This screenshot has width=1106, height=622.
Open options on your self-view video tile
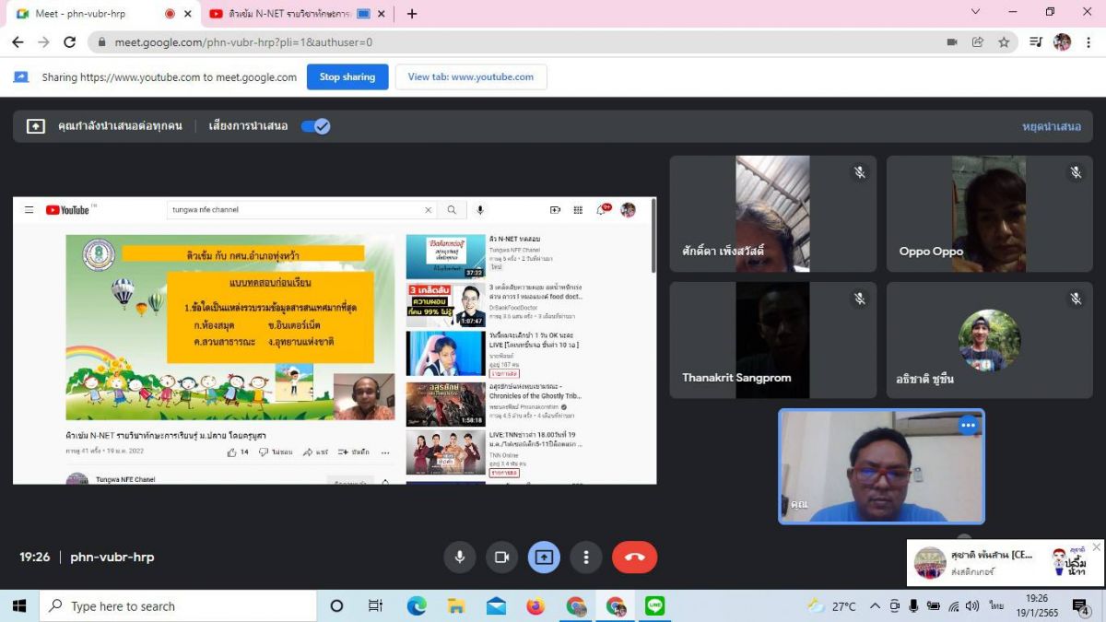coord(968,425)
